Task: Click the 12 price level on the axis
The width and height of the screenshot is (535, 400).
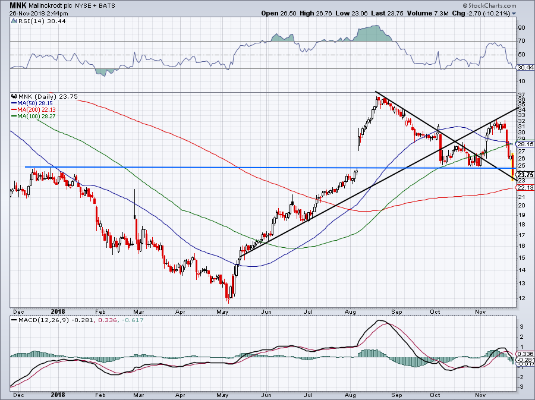Action: tap(522, 298)
